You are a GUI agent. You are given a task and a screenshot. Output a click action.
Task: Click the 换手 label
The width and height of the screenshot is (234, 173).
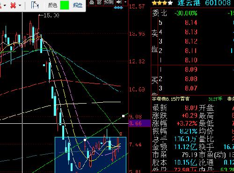click(206, 147)
